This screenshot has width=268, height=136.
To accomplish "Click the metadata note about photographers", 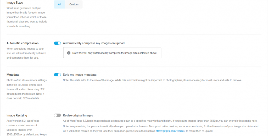I will pos(152,80).
